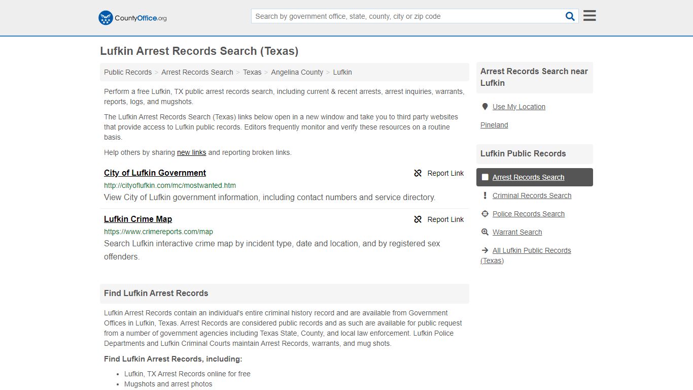The image size is (693, 390).
Task: Follow the 'new links' hyperlink
Action: pyautogui.click(x=192, y=152)
